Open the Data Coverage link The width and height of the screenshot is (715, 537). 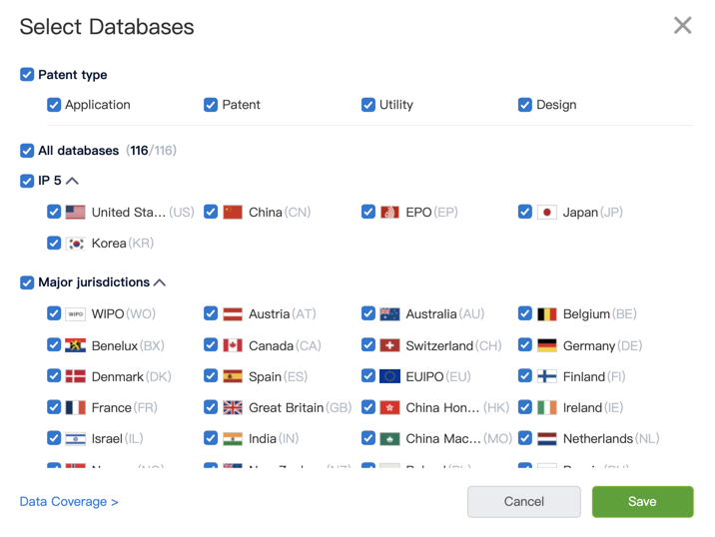(x=69, y=502)
